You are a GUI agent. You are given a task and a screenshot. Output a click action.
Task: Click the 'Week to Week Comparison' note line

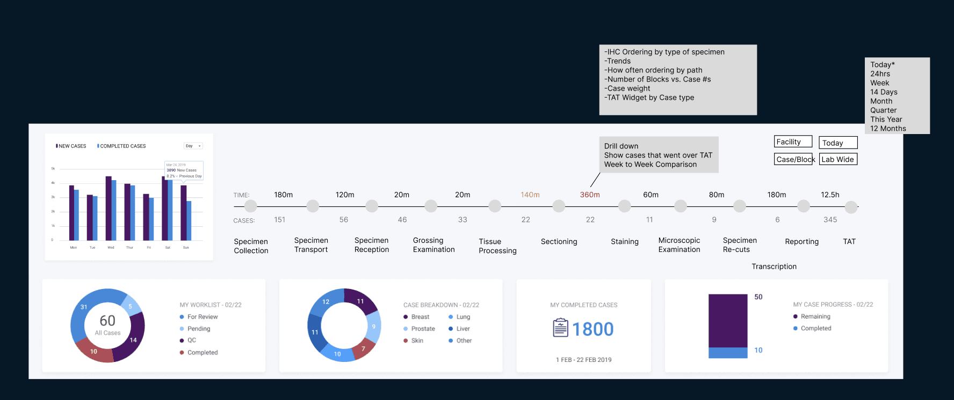[x=651, y=165]
